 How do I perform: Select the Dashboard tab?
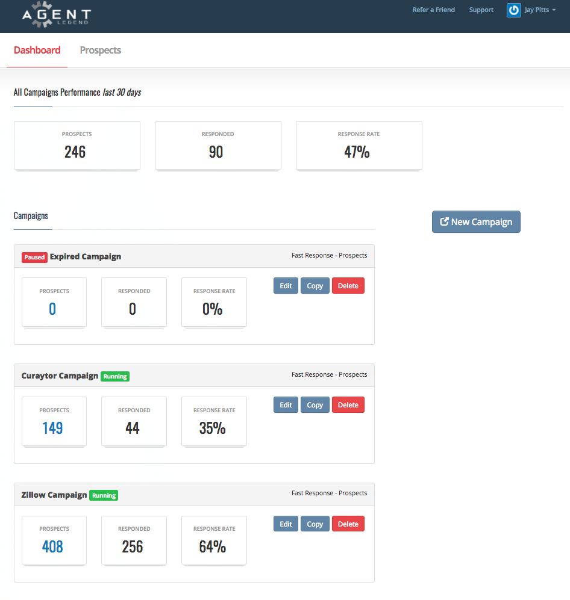37,51
